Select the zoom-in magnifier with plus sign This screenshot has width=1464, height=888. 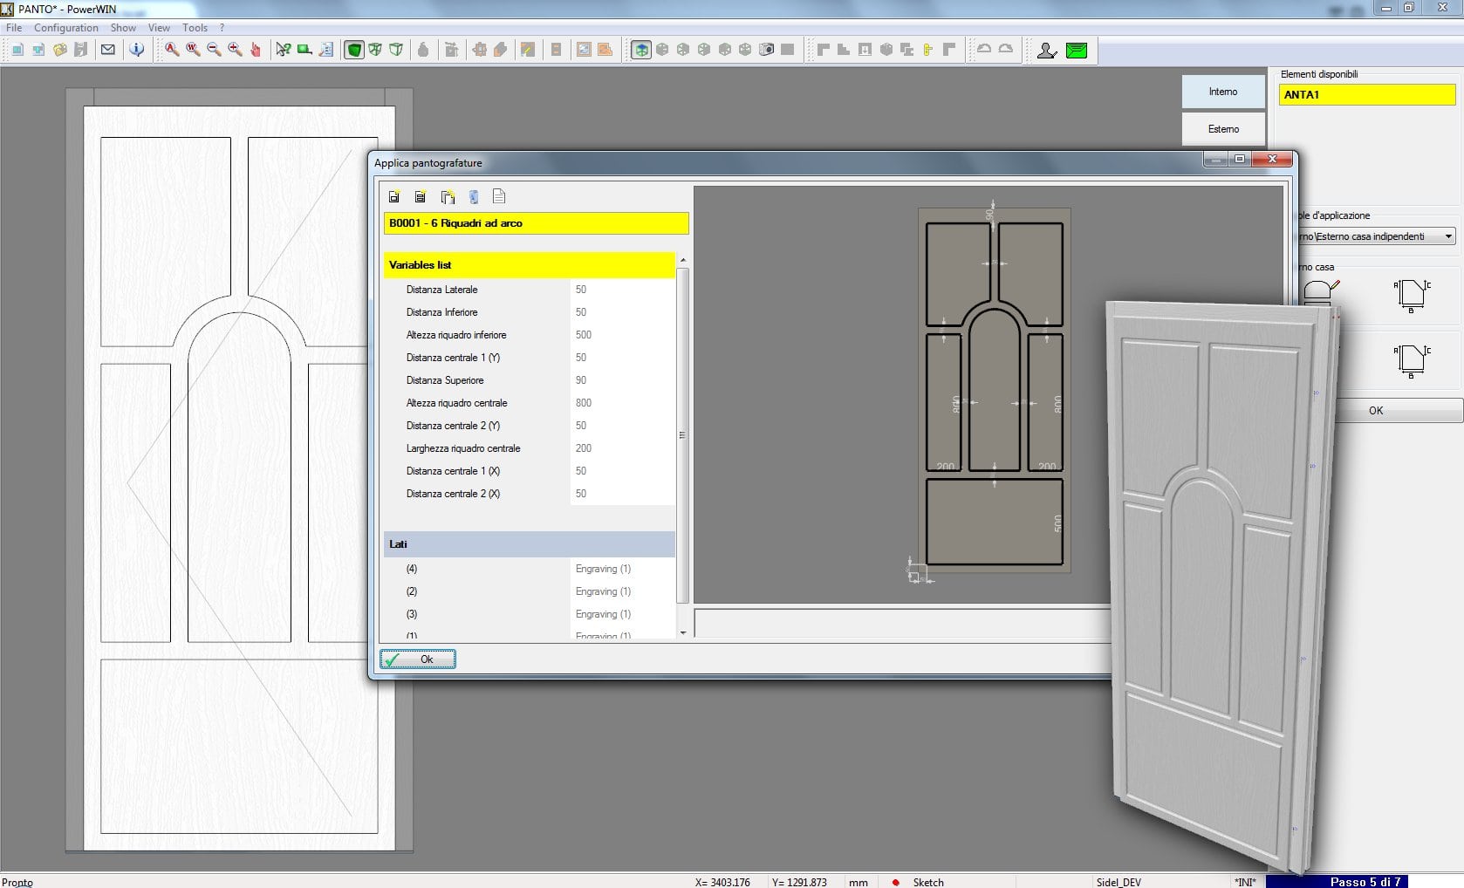click(235, 50)
